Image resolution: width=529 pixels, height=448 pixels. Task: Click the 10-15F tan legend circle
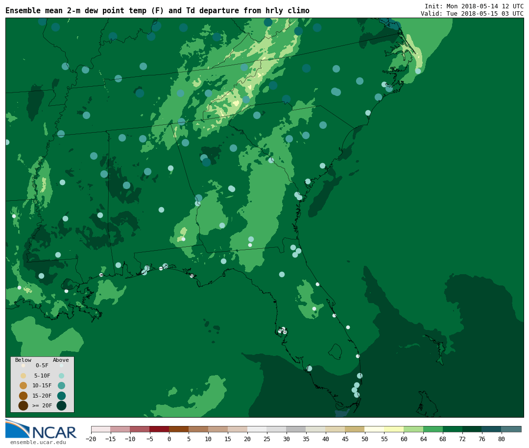[24, 386]
